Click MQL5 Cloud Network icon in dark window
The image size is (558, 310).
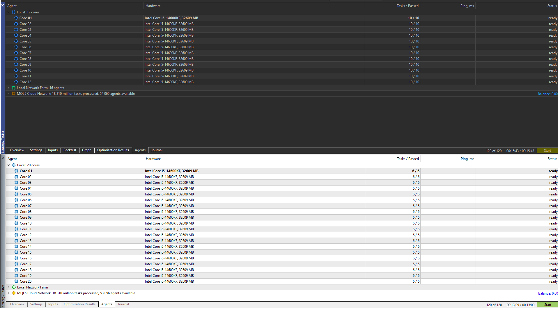(13, 94)
